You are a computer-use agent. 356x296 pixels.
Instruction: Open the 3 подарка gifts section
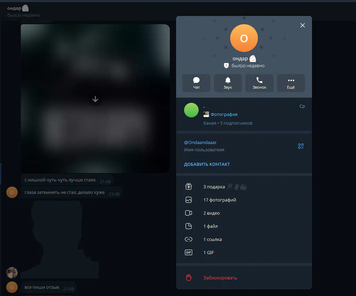(x=214, y=187)
